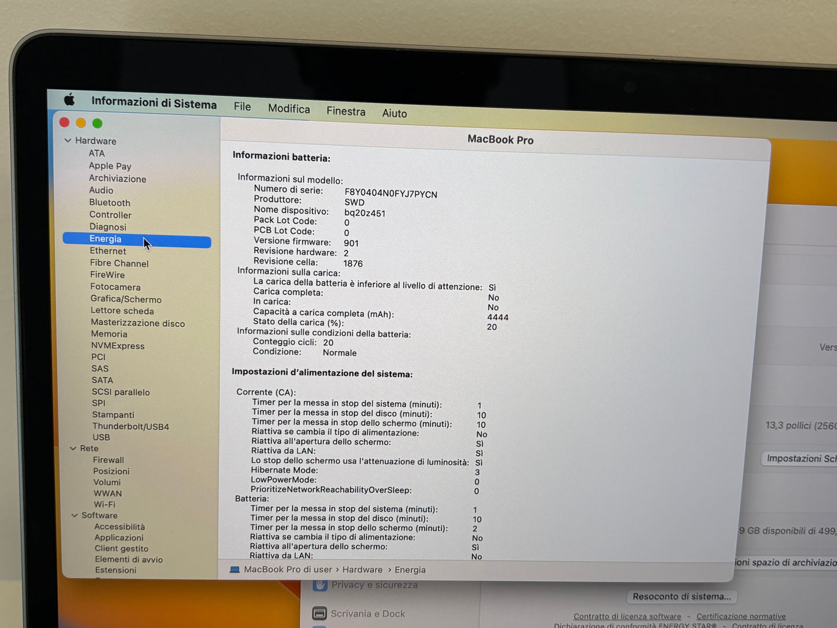Click MacBook Pro di user in path bar
Screen dimensions: 837x628
coord(288,569)
